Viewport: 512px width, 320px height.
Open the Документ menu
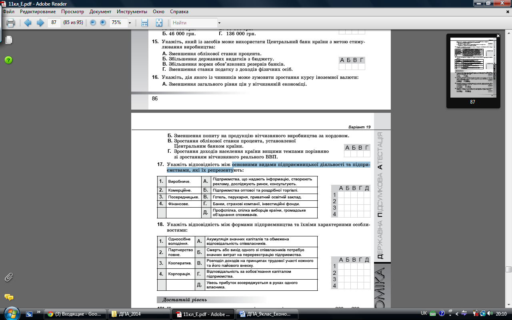[x=100, y=12]
